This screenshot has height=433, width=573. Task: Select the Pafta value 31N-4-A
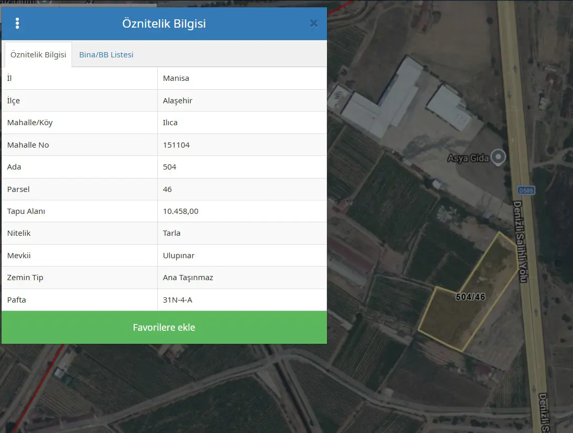click(178, 300)
